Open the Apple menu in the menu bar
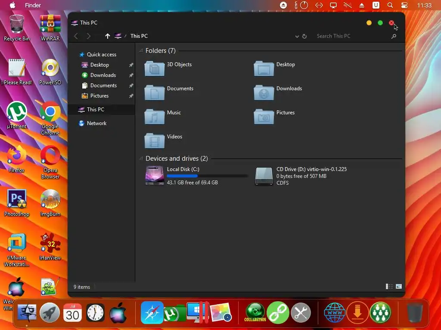The height and width of the screenshot is (330, 441). coord(12,5)
